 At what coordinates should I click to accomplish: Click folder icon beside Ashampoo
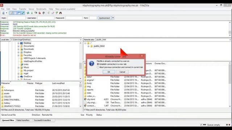pyautogui.click(x=2, y=90)
